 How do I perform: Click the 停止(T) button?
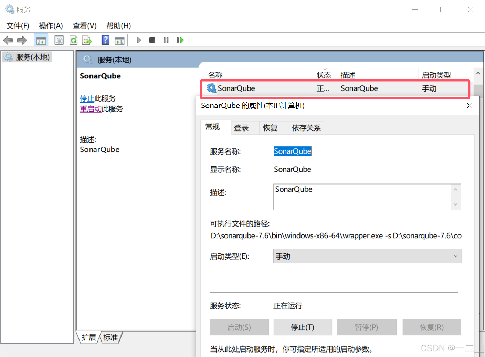(x=303, y=327)
